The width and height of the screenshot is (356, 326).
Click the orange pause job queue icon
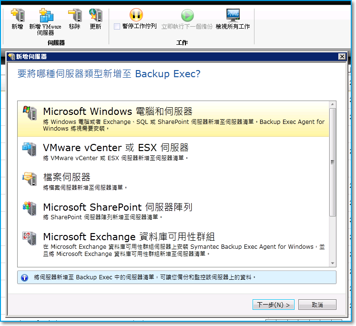coord(136,15)
